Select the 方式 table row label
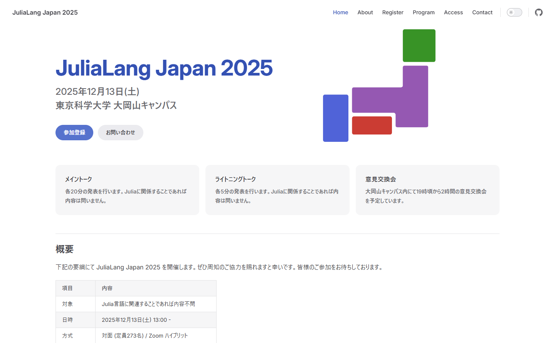This screenshot has width=555, height=343. click(x=76, y=336)
